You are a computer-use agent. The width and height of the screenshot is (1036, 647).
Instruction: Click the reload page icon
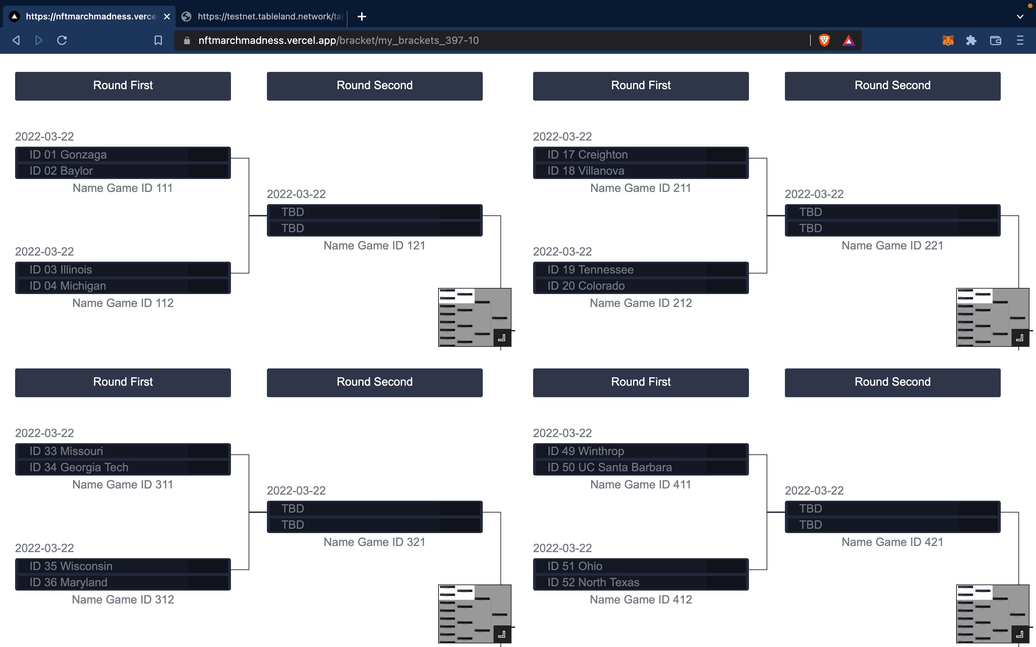pyautogui.click(x=63, y=40)
